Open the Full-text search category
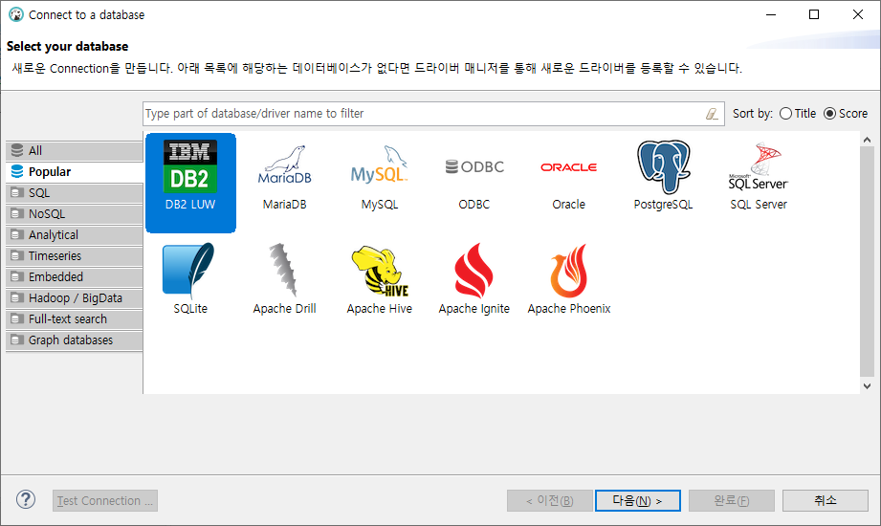The height and width of the screenshot is (526, 881). tap(75, 319)
